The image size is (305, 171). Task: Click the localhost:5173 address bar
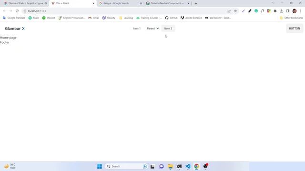[124, 11]
